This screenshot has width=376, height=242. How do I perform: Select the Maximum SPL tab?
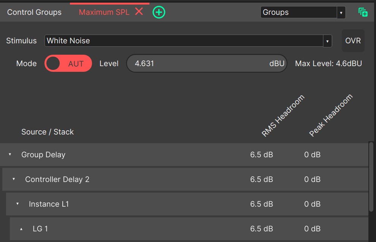[x=104, y=12]
